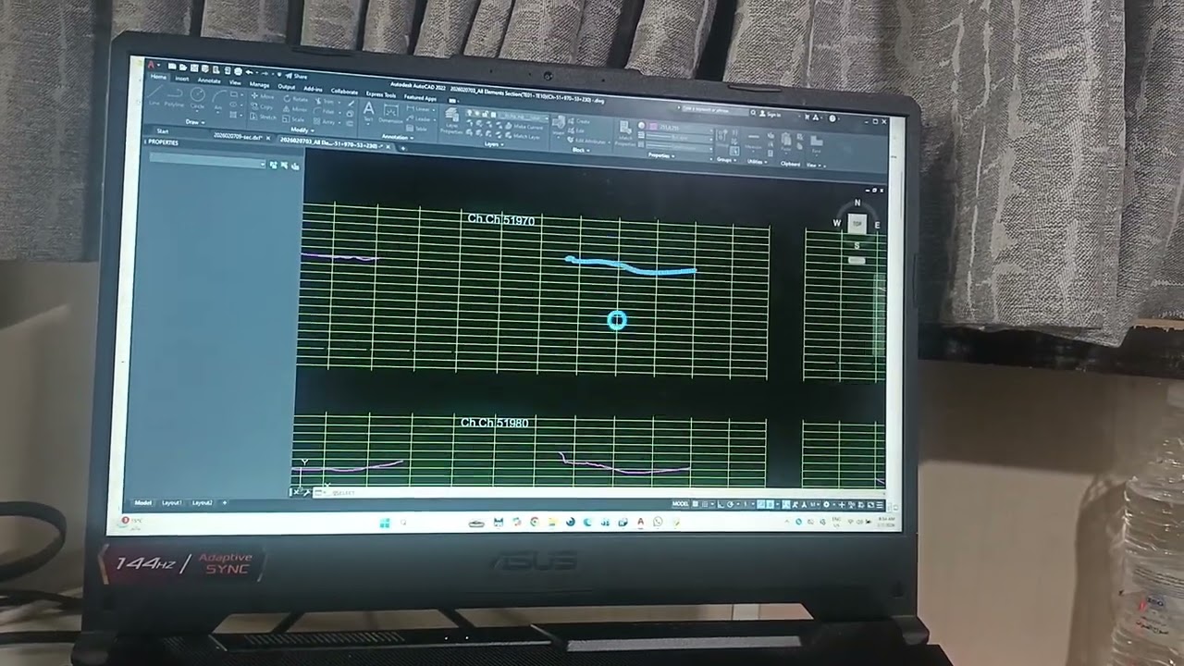Select the Fillet tool
1184x666 pixels.
[x=325, y=111]
